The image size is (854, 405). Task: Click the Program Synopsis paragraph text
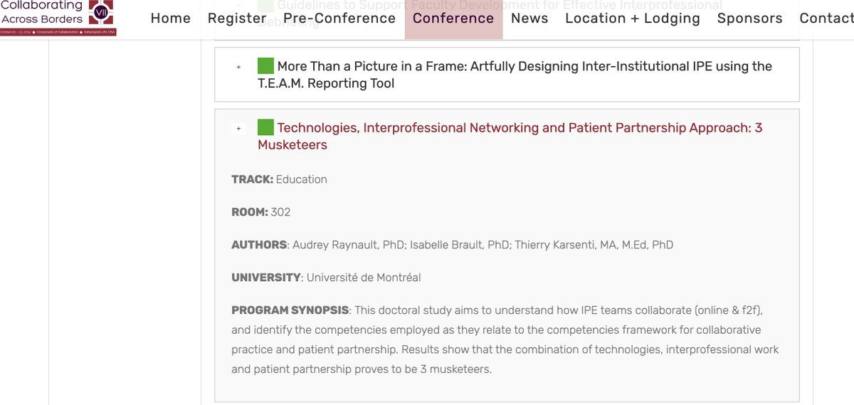click(x=505, y=340)
